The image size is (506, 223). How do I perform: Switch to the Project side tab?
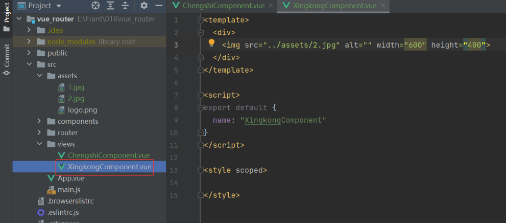[7, 16]
